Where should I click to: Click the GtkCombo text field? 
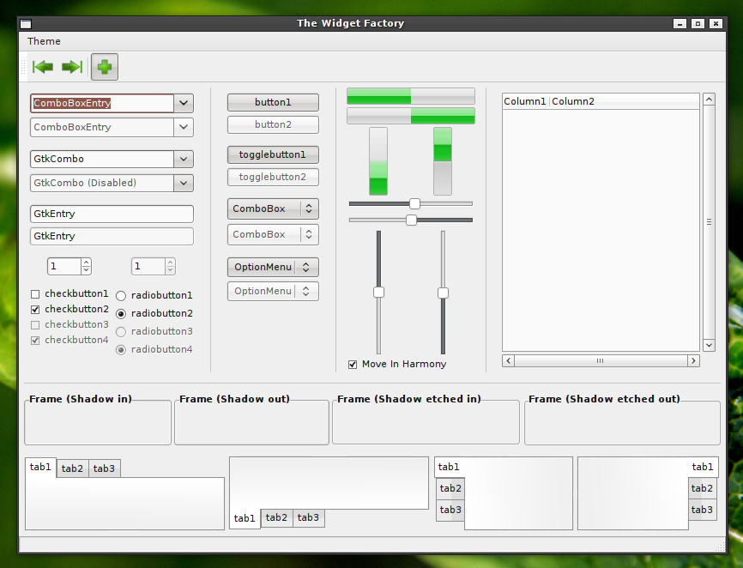point(102,160)
